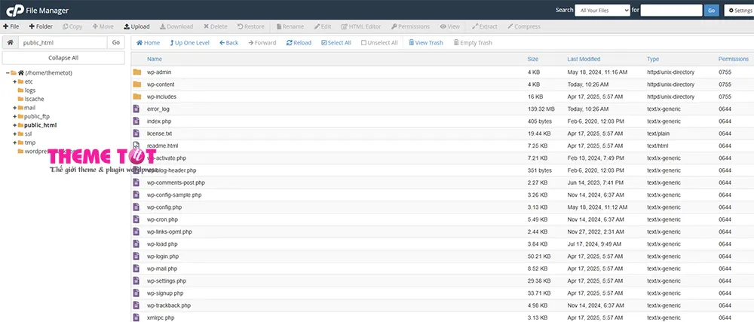Expand the public_ftp folder in tree

click(x=15, y=116)
